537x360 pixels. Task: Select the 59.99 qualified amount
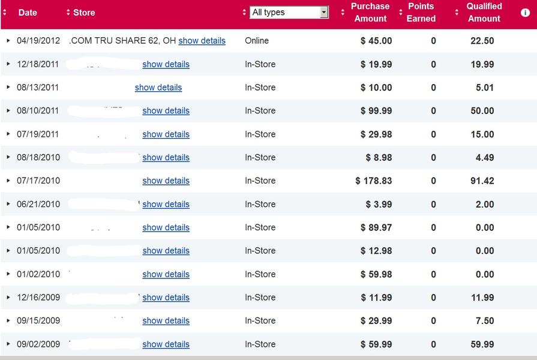pos(482,344)
